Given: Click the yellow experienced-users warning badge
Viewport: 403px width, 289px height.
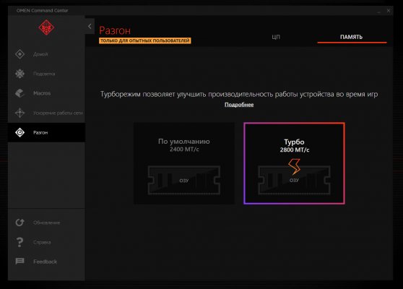Looking at the screenshot, I should click(x=145, y=40).
